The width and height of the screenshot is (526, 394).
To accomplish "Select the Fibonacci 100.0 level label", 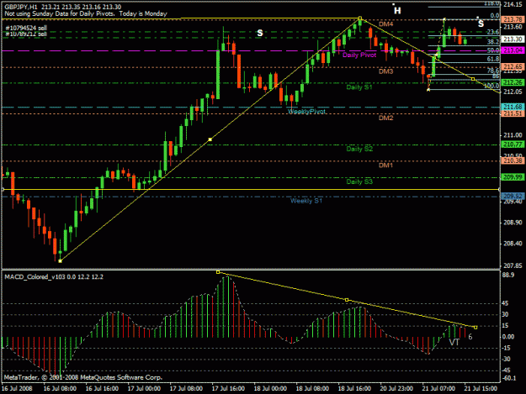I will (x=491, y=86).
